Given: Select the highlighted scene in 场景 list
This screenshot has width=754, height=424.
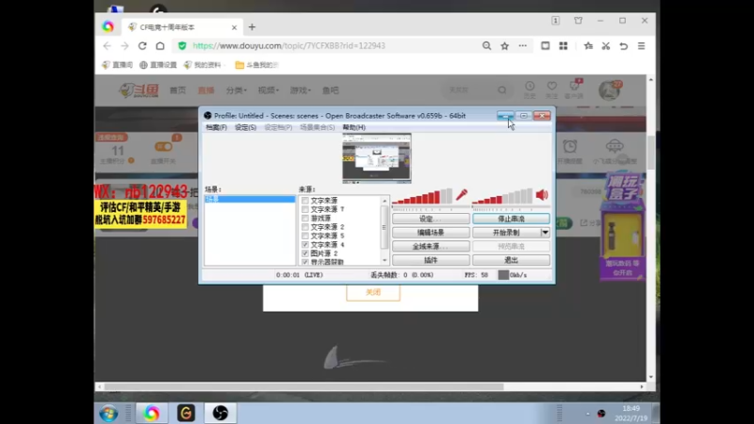Looking at the screenshot, I should pos(250,199).
